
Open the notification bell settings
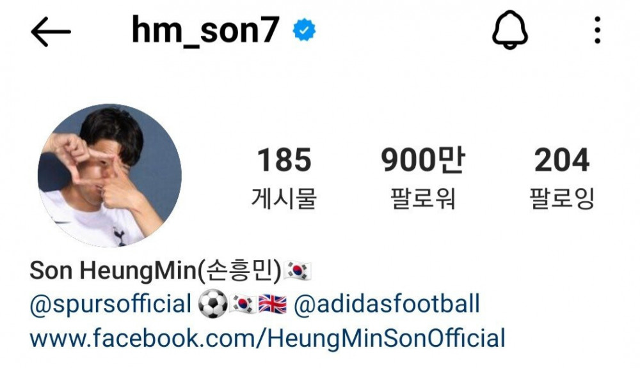point(510,30)
